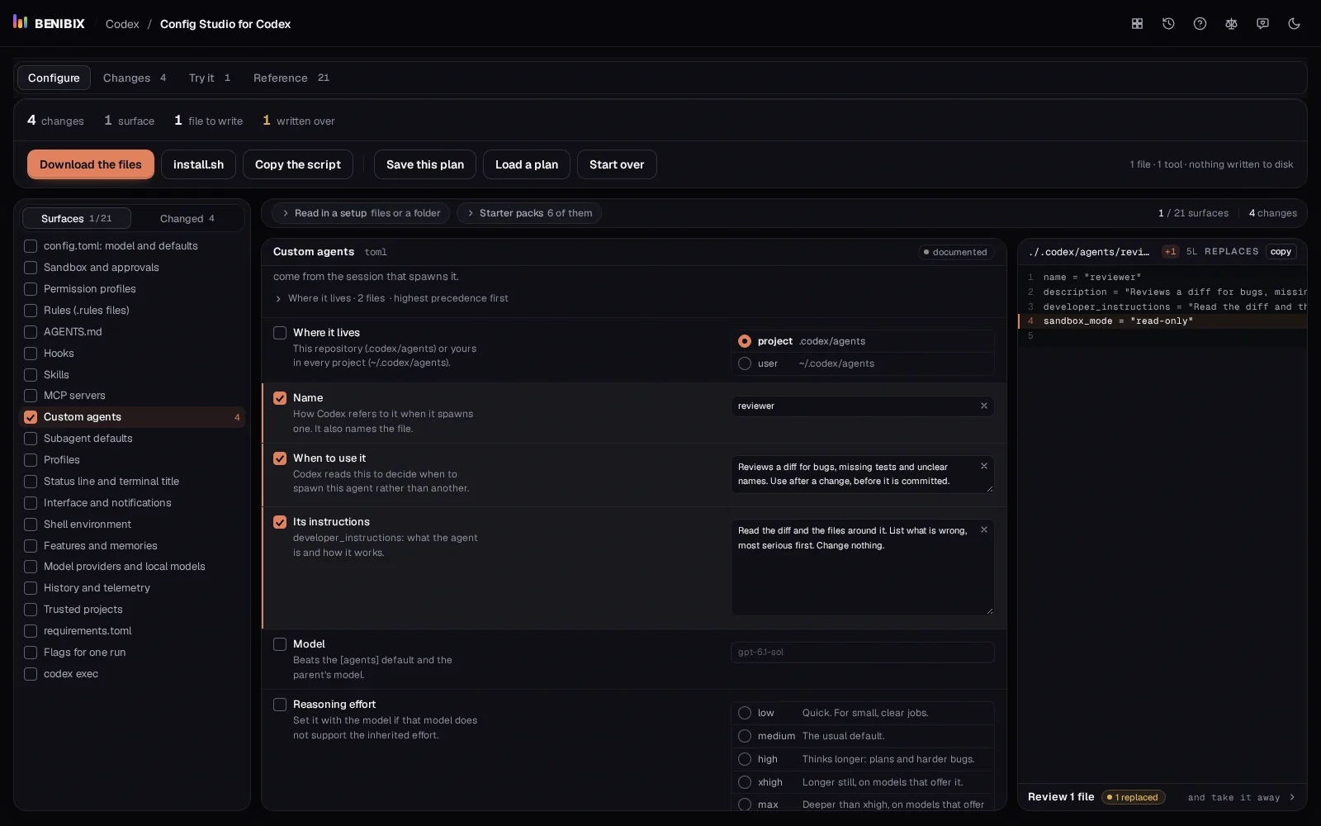Image resolution: width=1321 pixels, height=826 pixels.
Task: Click Copy the script button
Action: pos(298,164)
